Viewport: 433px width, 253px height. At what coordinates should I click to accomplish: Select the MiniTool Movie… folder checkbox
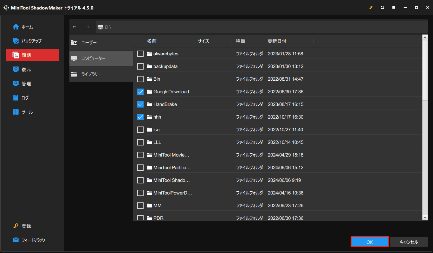[140, 155]
